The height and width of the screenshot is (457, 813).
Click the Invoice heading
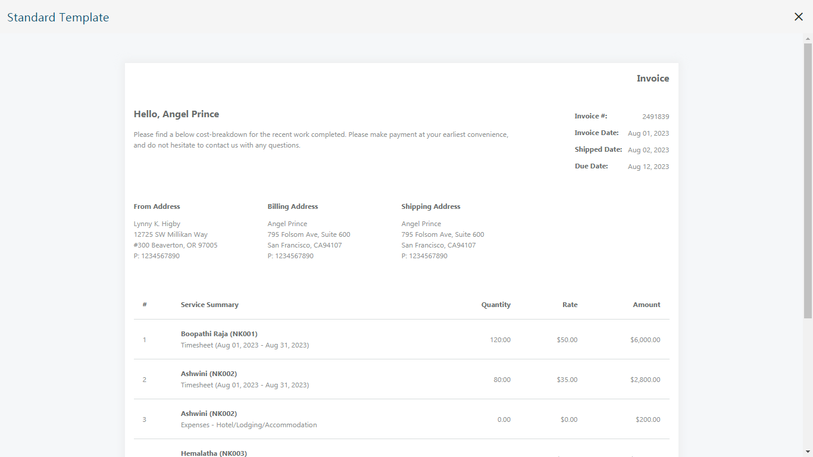coord(653,79)
